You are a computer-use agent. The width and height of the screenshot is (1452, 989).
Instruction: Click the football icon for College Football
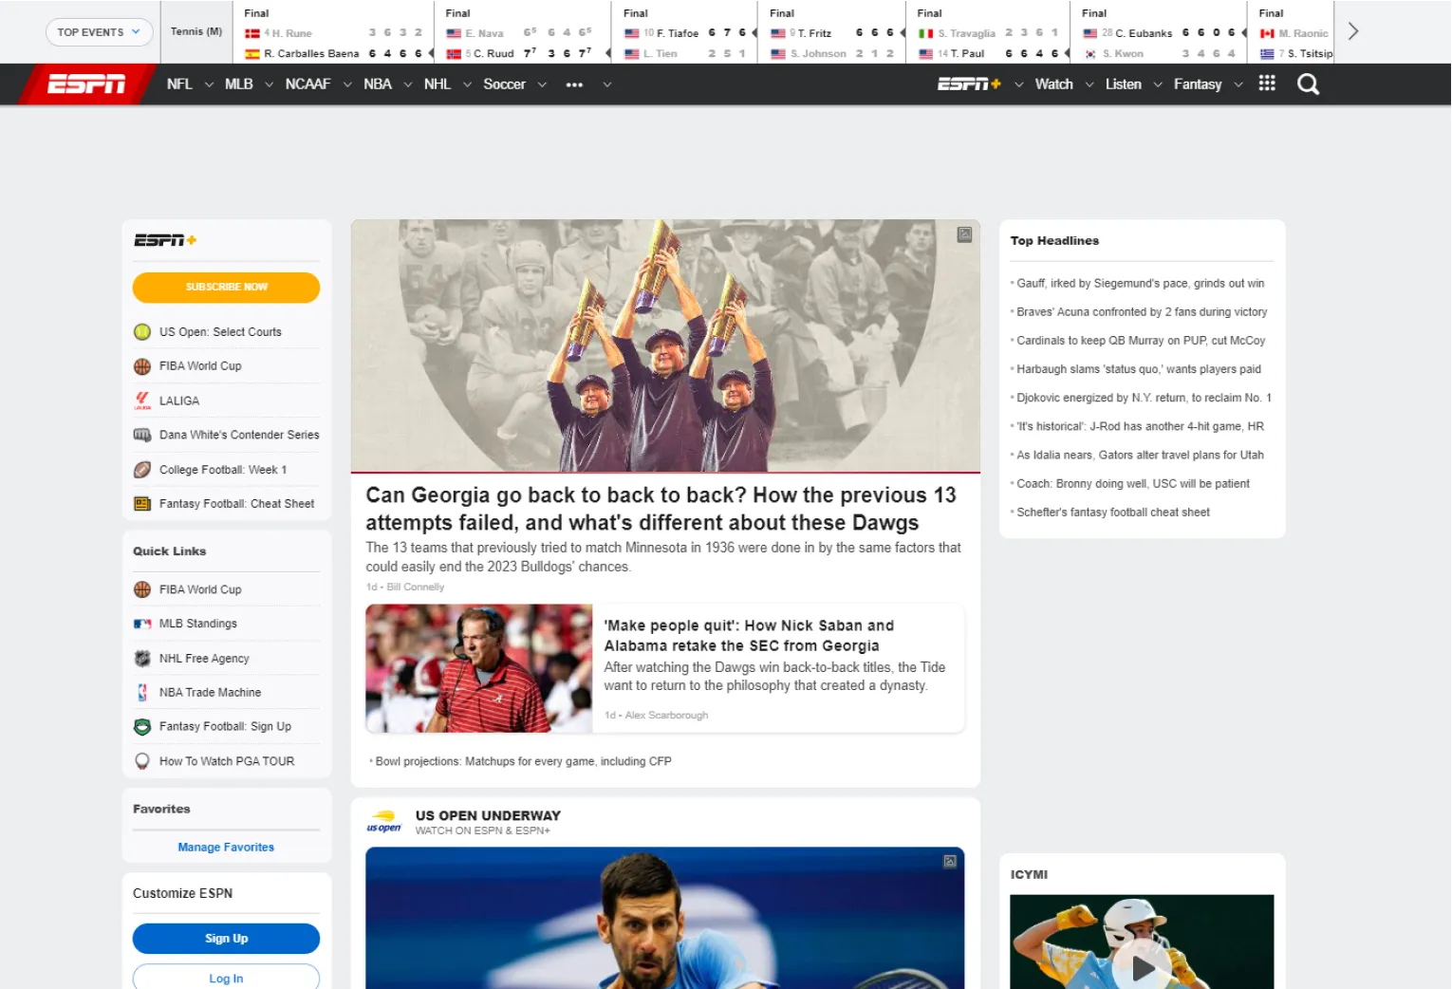click(x=142, y=470)
